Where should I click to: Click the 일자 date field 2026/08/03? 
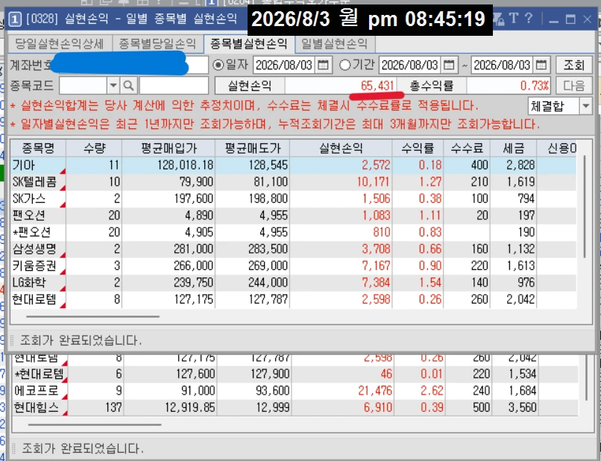284,65
